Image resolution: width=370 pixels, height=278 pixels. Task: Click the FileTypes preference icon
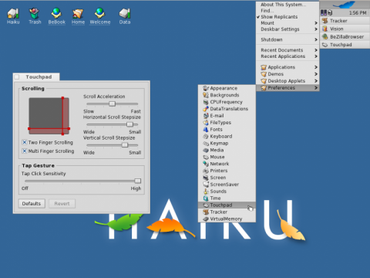[x=206, y=123]
